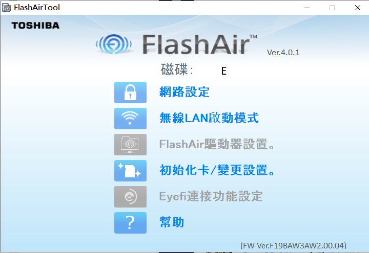
Task: Open the 網路設定 text link
Action: 184,92
